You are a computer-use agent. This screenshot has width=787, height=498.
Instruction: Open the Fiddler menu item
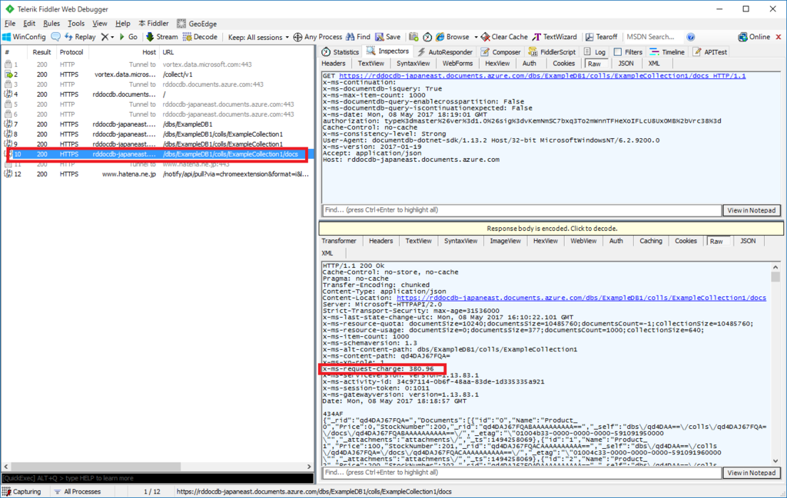click(x=154, y=24)
